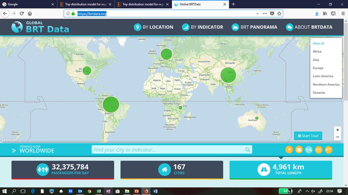The height and width of the screenshot is (195, 348).
Task: Open the About BRTData page
Action: (309, 27)
